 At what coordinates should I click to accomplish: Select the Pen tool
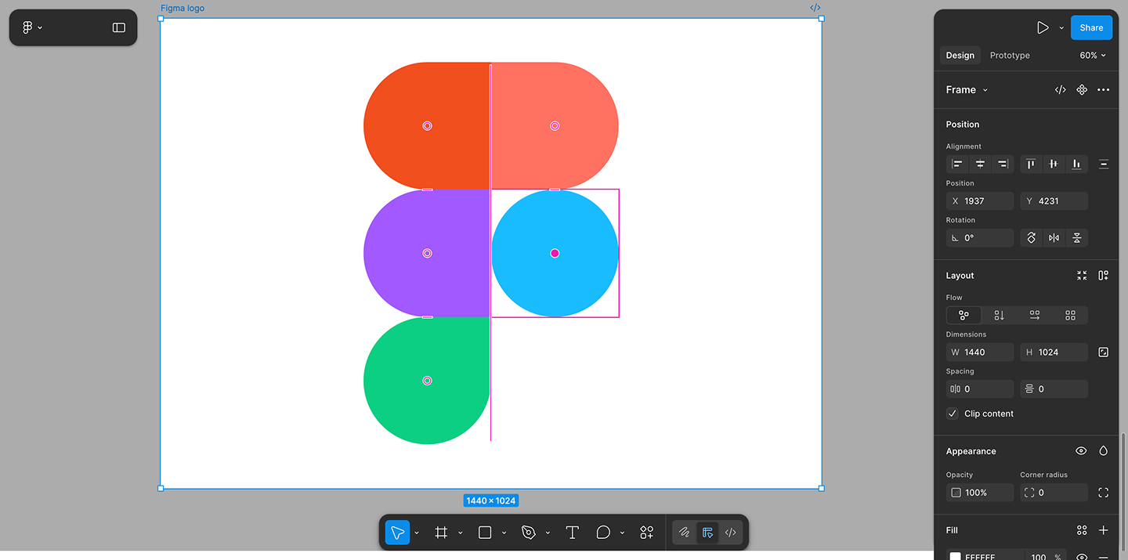pyautogui.click(x=529, y=533)
